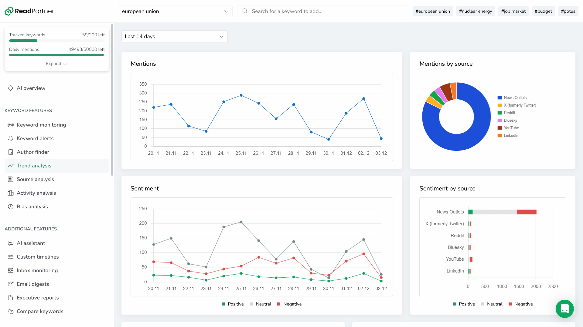This screenshot has width=583, height=327.
Task: Open the Compare keywords icon
Action: point(11,311)
